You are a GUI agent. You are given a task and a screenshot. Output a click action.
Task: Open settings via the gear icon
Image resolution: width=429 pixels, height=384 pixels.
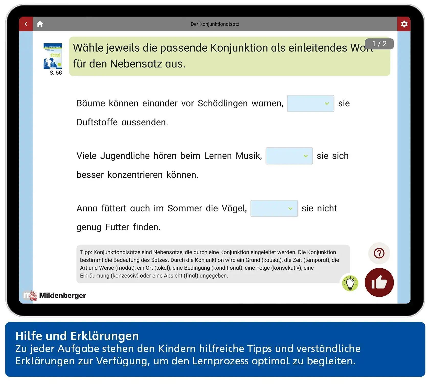tap(404, 24)
